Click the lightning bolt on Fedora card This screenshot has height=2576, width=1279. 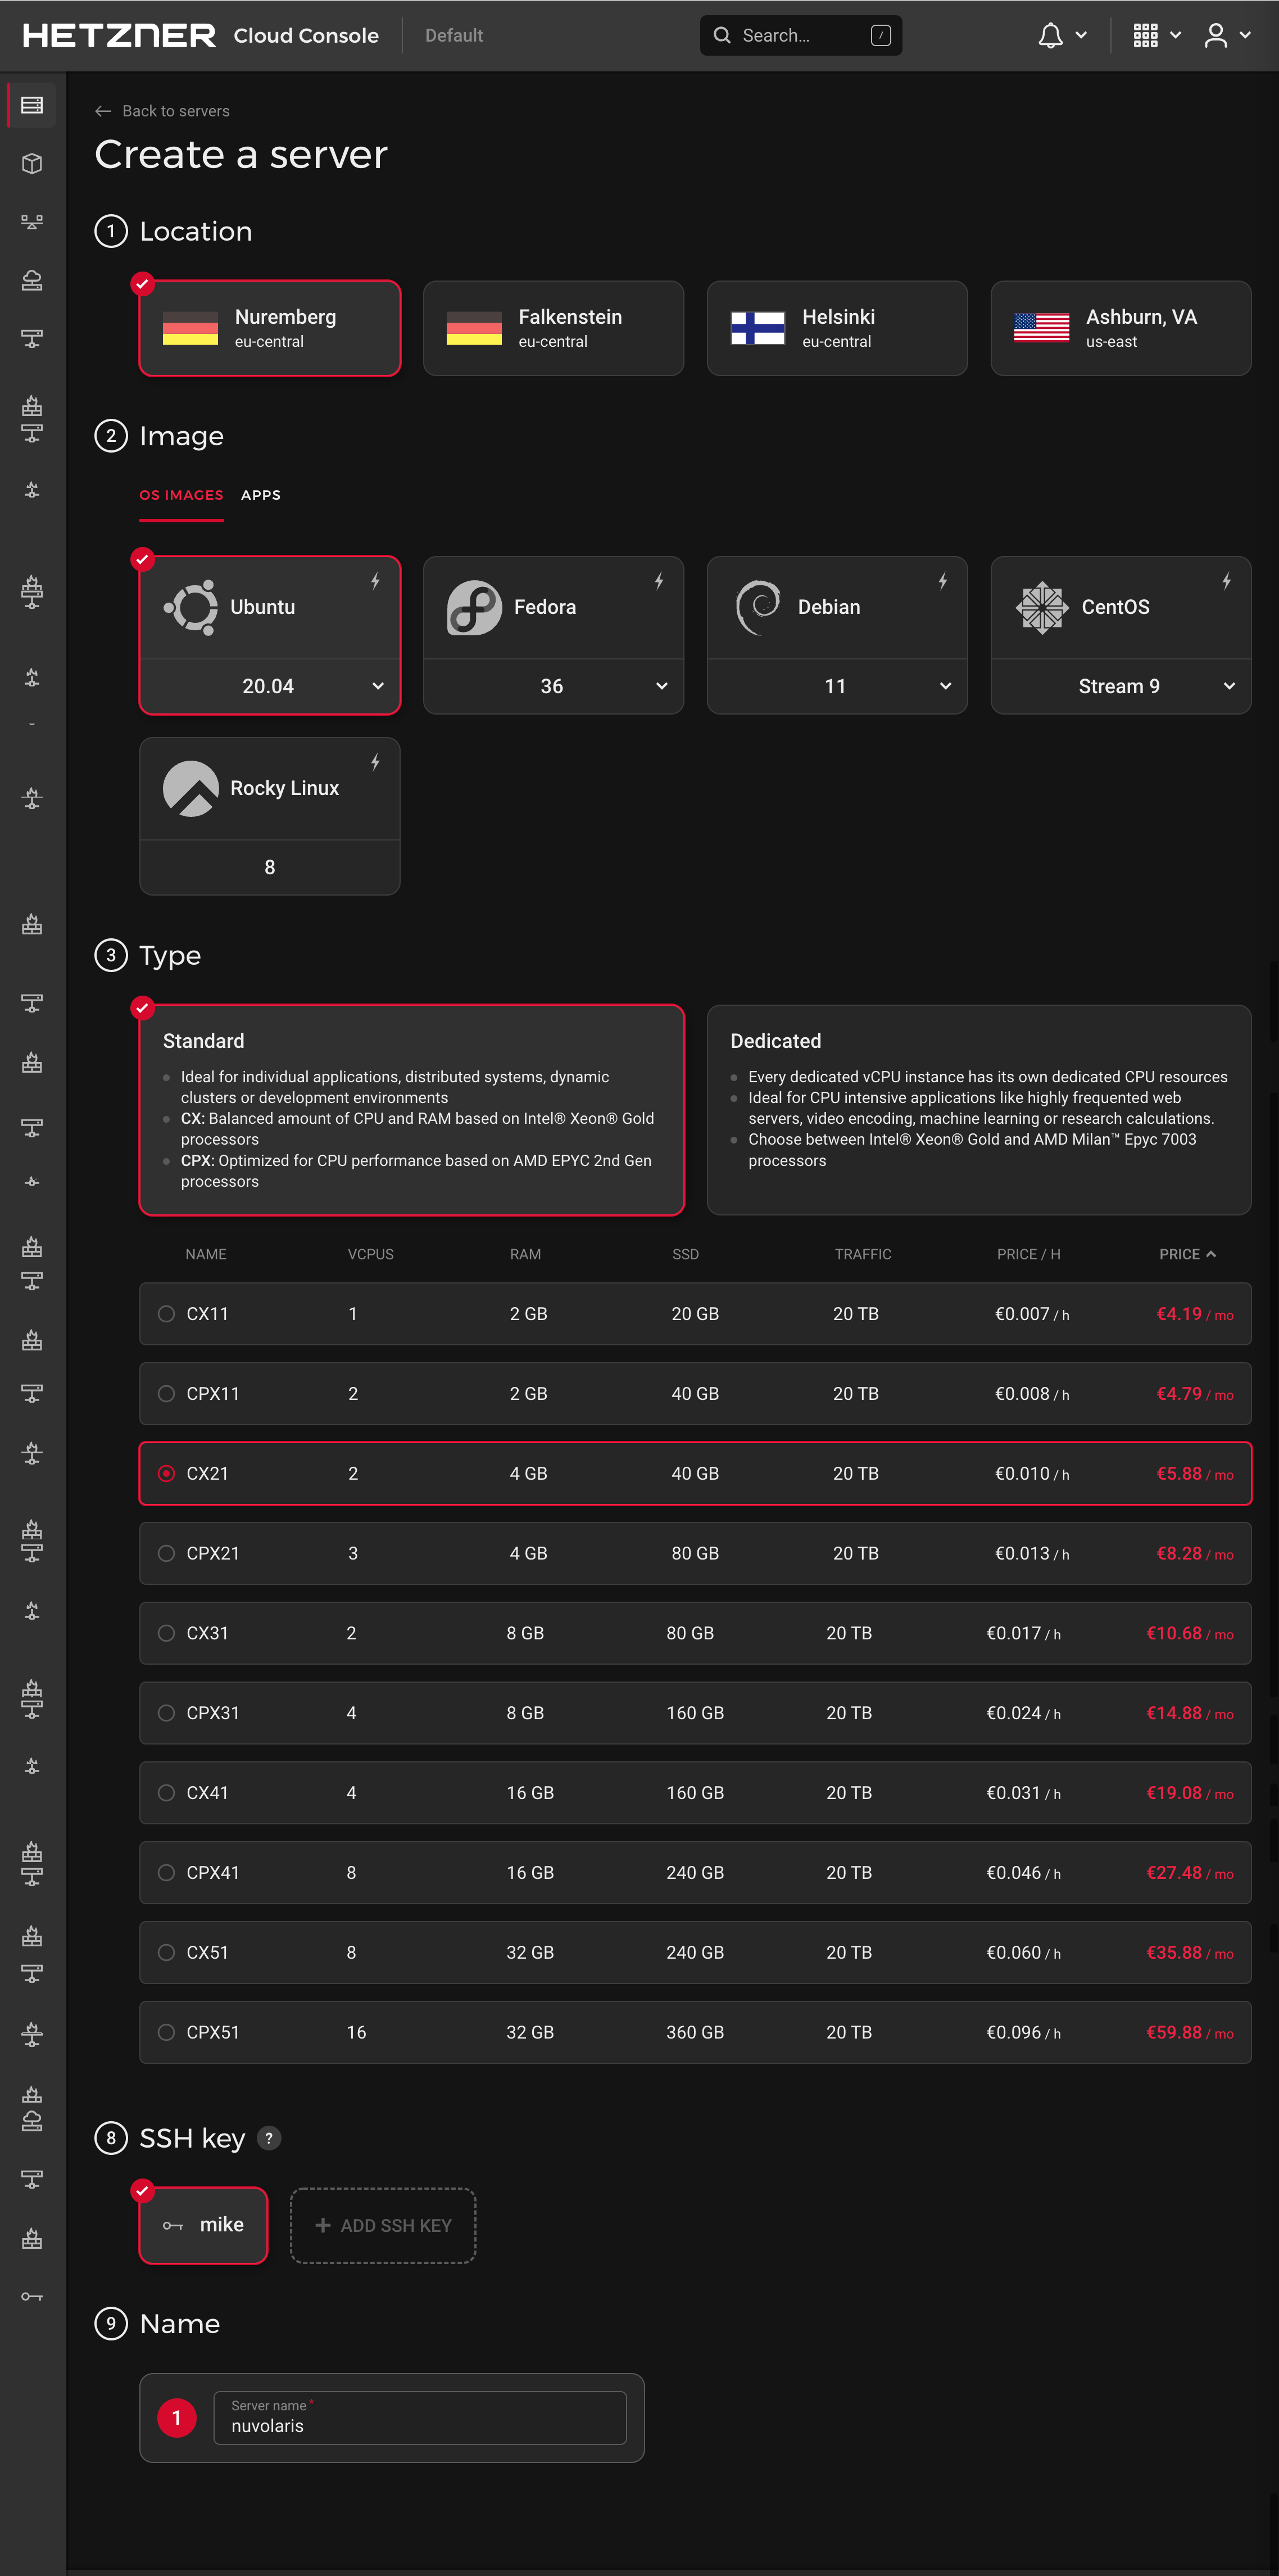(x=659, y=581)
